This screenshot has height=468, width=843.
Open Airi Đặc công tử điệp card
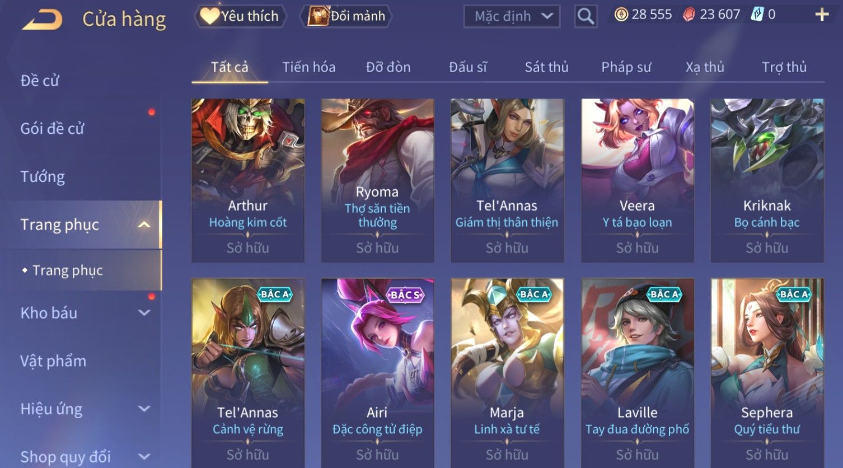point(377,373)
